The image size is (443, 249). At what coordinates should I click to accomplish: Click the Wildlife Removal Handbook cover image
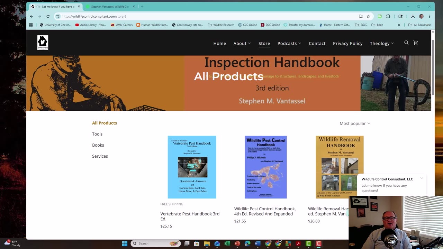coord(339,167)
